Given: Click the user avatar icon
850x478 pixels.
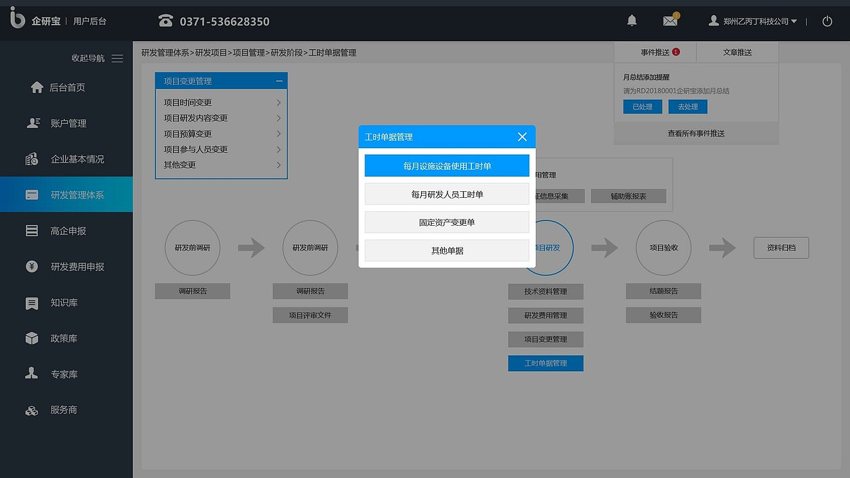Looking at the screenshot, I should (x=714, y=21).
